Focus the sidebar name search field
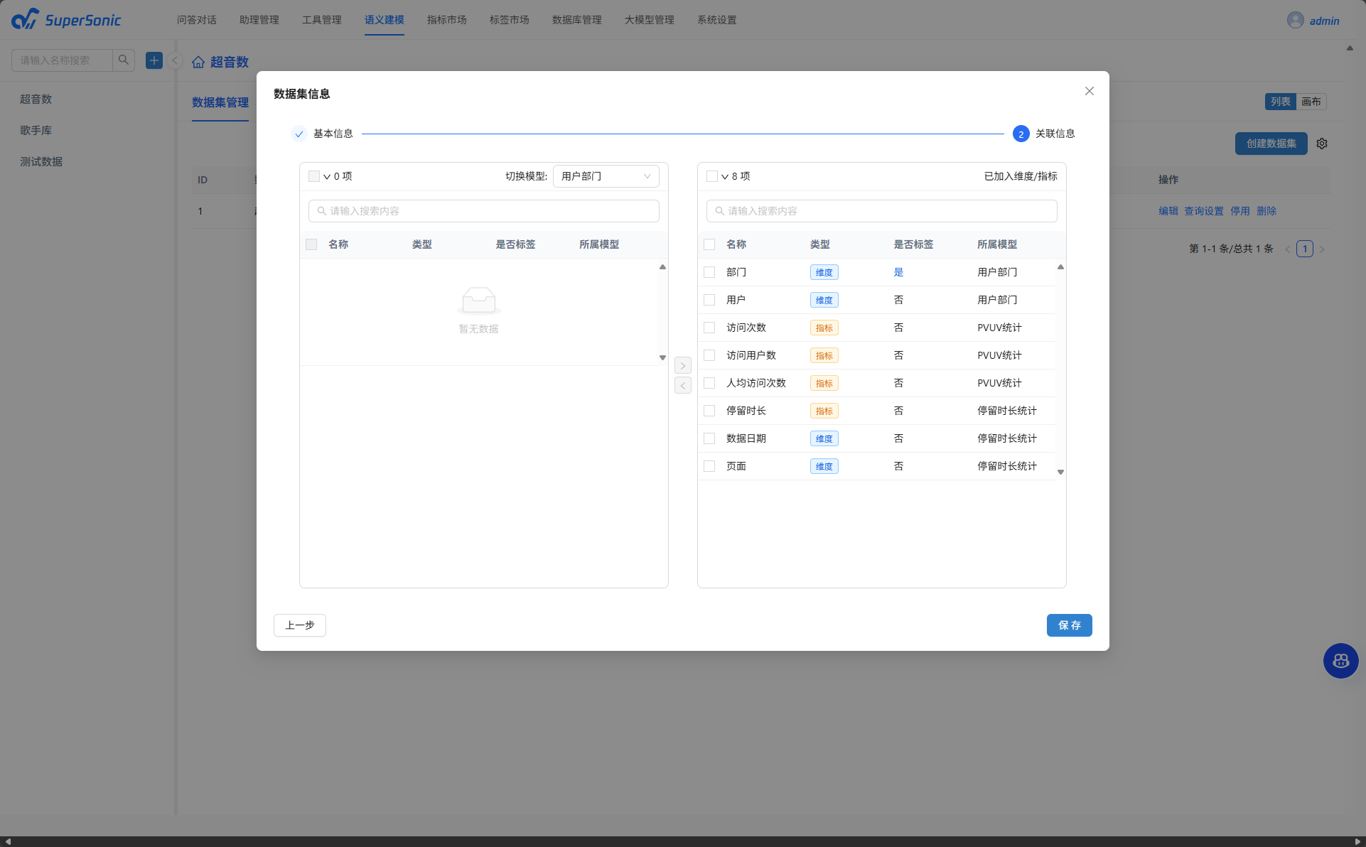 pos(62,60)
